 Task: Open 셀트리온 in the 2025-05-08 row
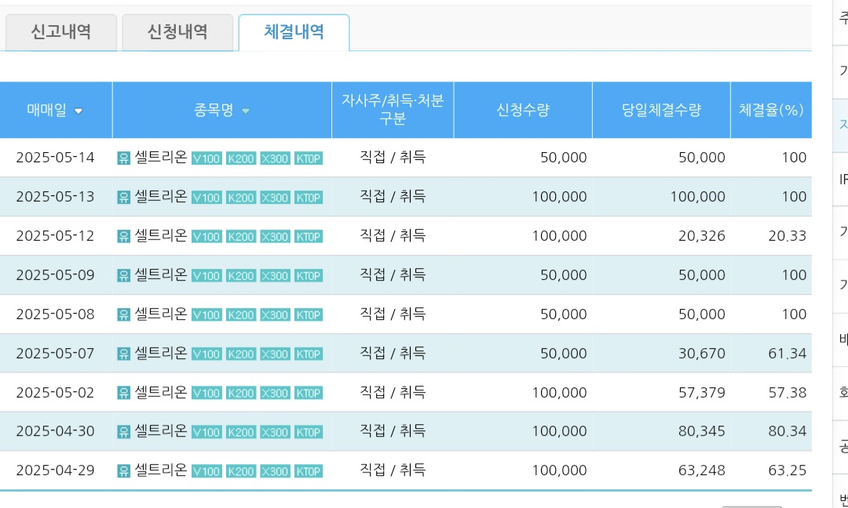point(161,314)
